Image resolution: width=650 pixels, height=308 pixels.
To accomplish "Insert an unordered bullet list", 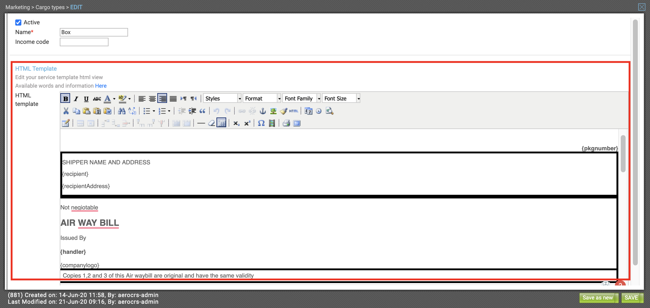I will point(147,111).
